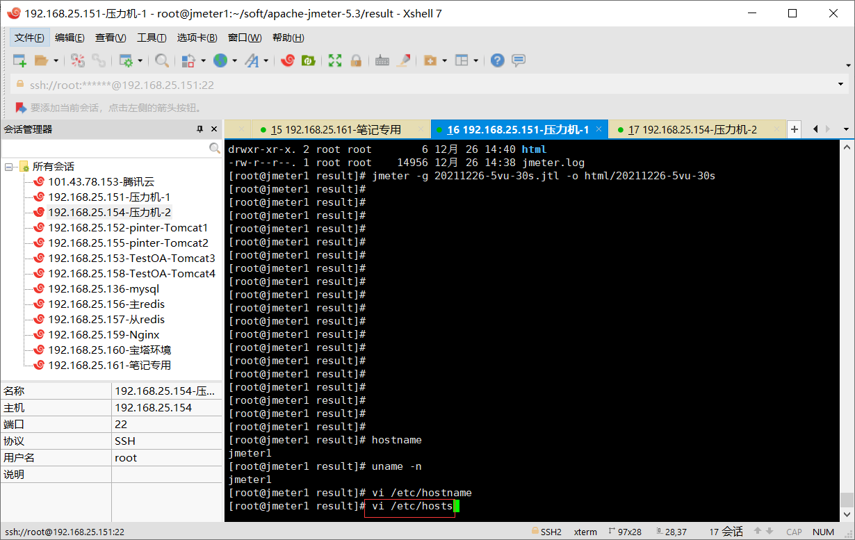
Task: Open the tab list dropdown arrow
Action: point(846,129)
